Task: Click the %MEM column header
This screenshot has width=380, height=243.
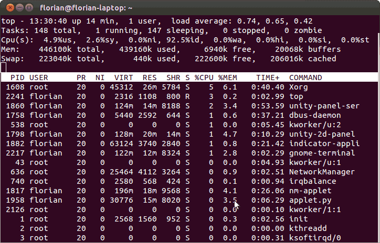Action: 228,78
